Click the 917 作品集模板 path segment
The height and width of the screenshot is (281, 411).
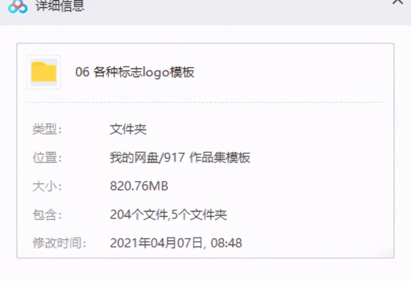(207, 157)
